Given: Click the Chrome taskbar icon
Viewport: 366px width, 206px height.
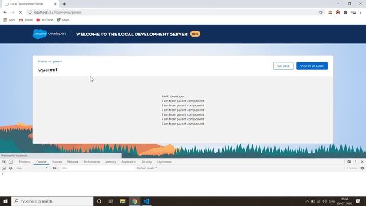Looking at the screenshot, I should point(134,201).
